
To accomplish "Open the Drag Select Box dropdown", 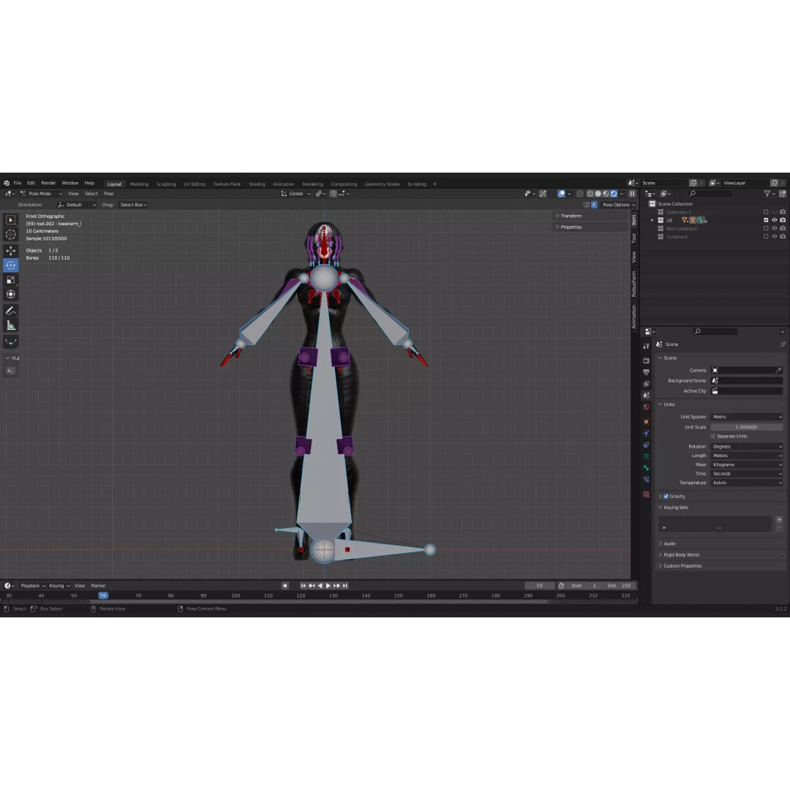I will click(x=133, y=205).
